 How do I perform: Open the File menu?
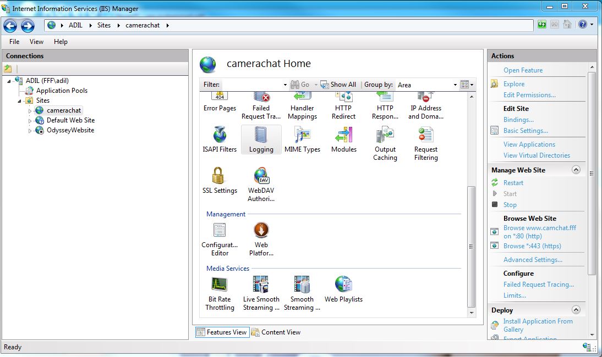pos(14,41)
